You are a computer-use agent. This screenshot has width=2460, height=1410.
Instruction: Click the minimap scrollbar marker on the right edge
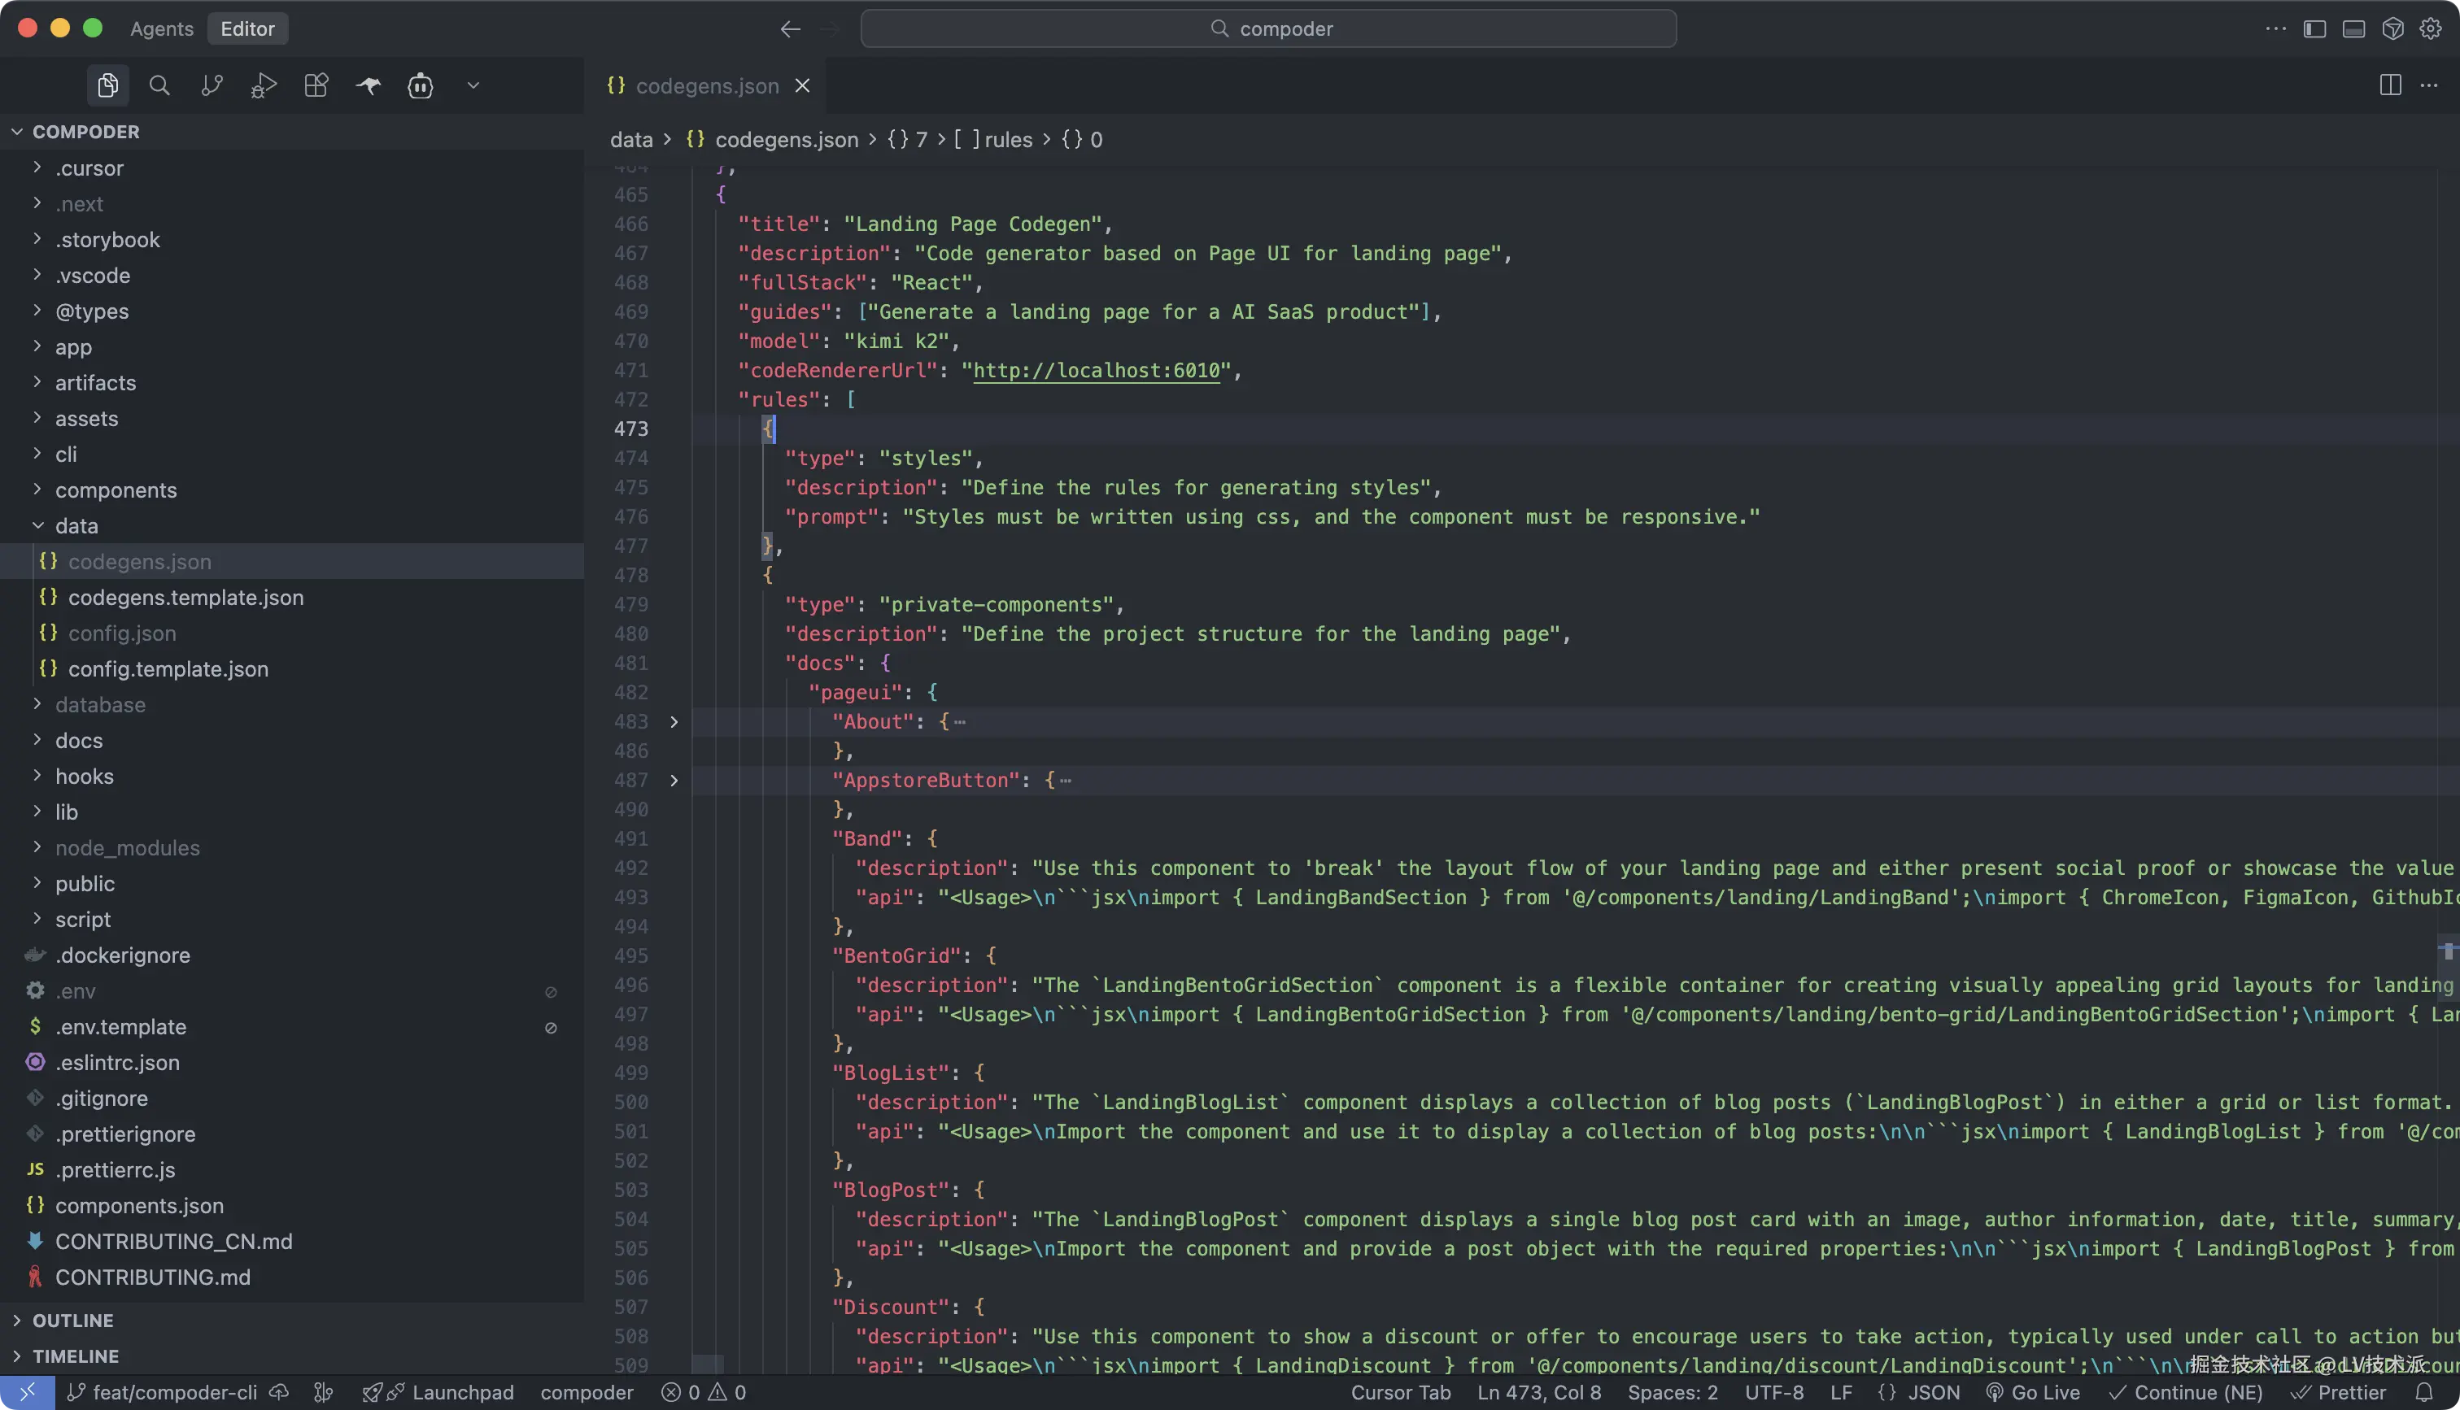pos(2448,951)
